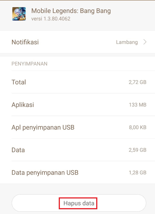Click the 2,59 GB data value
The image size is (155, 214).
click(x=137, y=150)
